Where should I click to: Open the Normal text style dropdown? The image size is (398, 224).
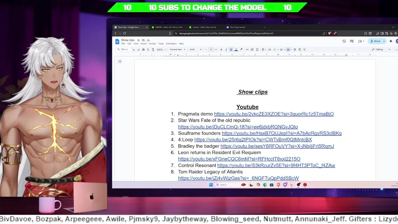click(x=178, y=49)
